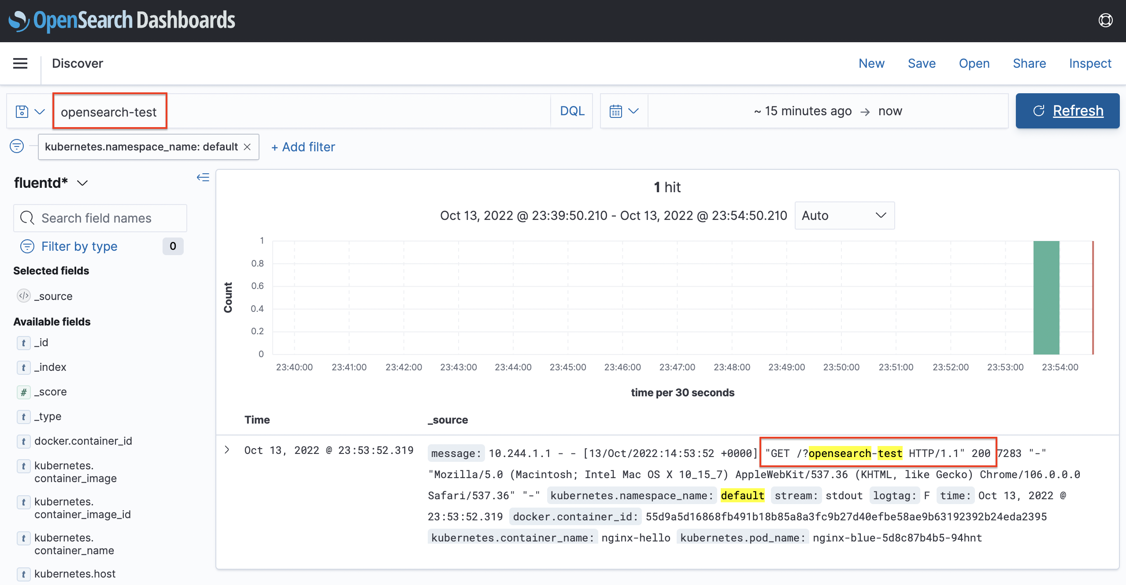Click the container name nginx-hello
The width and height of the screenshot is (1126, 585).
click(x=636, y=538)
